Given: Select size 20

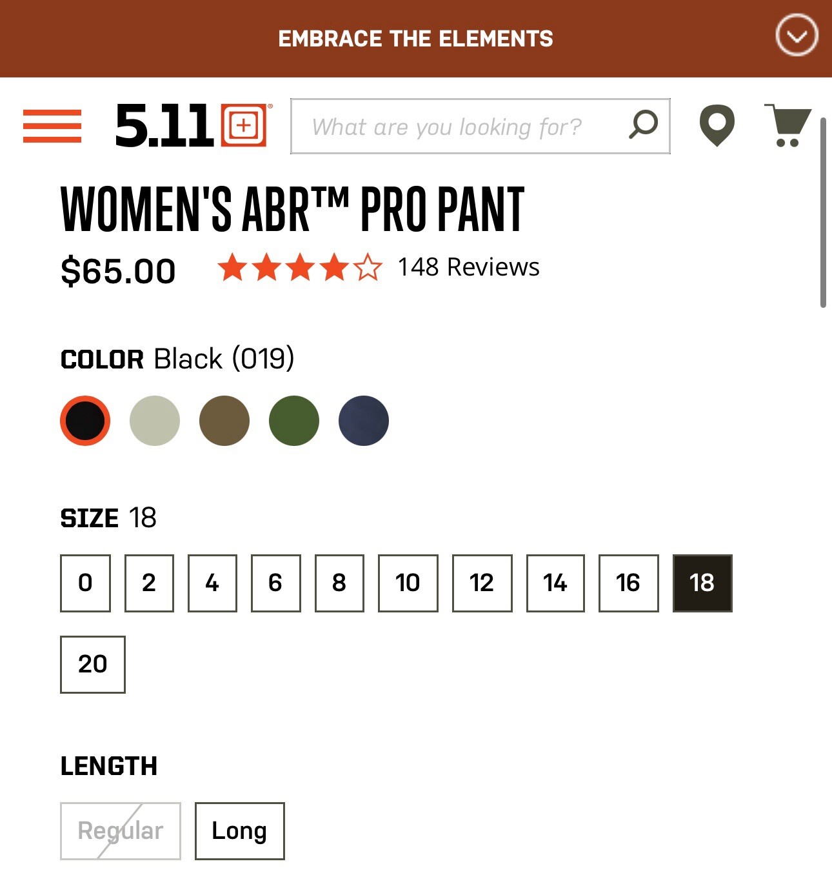Looking at the screenshot, I should pyautogui.click(x=93, y=664).
